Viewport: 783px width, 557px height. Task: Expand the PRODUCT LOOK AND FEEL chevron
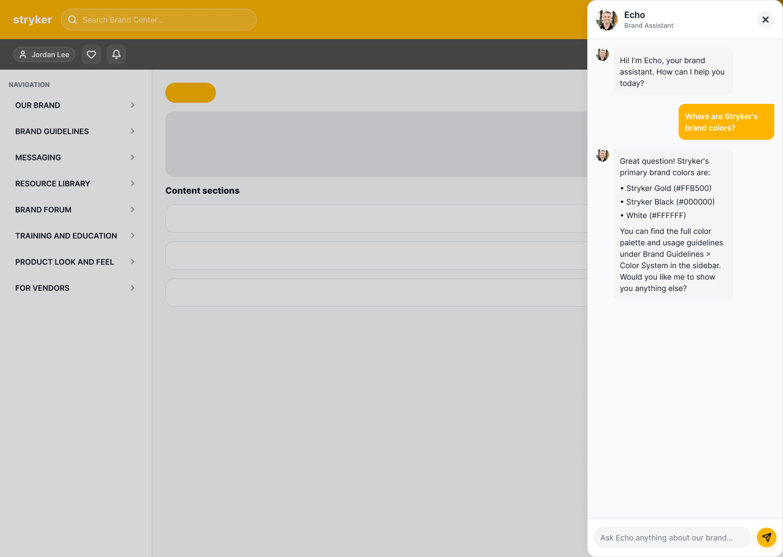pos(133,262)
